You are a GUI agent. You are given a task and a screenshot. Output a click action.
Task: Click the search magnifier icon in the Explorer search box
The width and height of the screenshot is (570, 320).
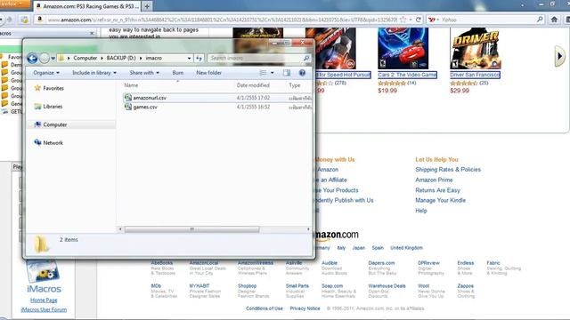pyautogui.click(x=306, y=58)
